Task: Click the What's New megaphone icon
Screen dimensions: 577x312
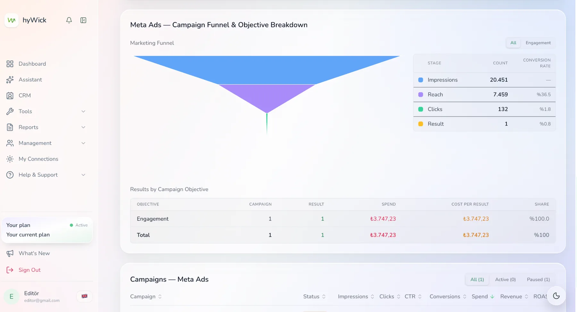Action: pos(10,253)
